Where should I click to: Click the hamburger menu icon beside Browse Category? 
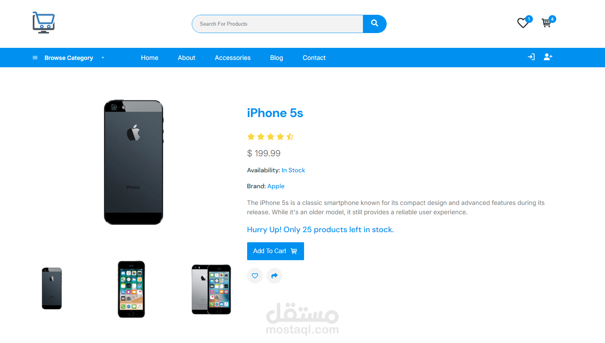click(35, 58)
